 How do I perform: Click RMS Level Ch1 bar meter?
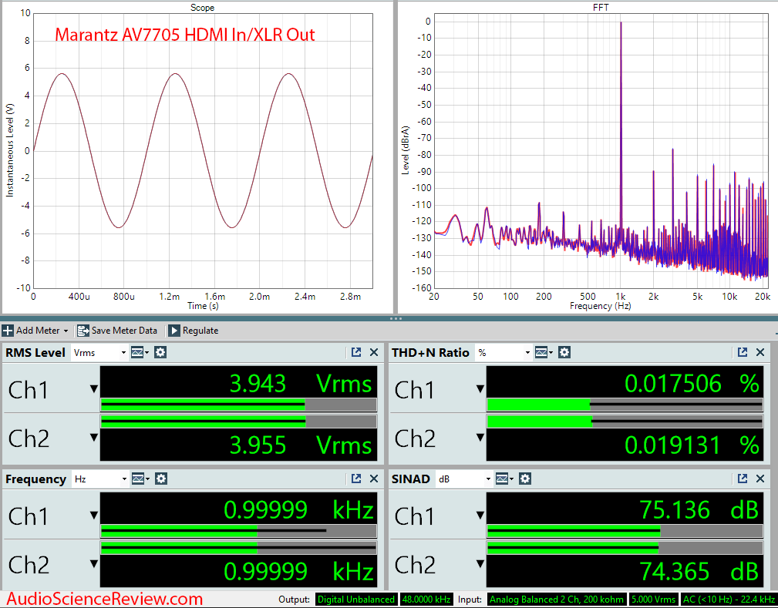pos(239,405)
